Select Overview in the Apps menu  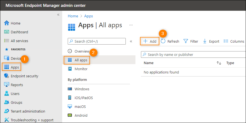pos(82,51)
